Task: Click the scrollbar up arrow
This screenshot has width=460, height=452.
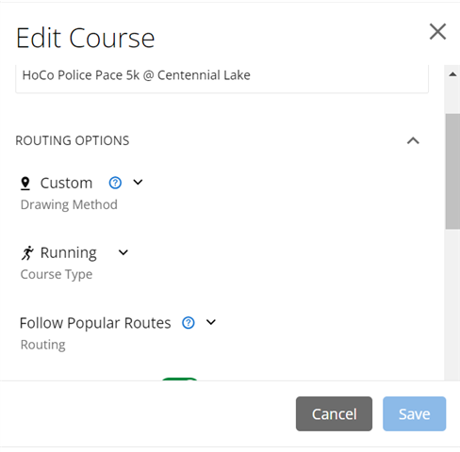Action: coord(452,74)
